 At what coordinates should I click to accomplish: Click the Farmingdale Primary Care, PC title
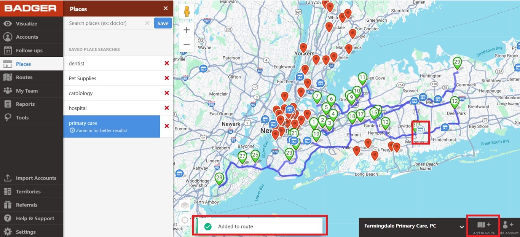pos(400,226)
